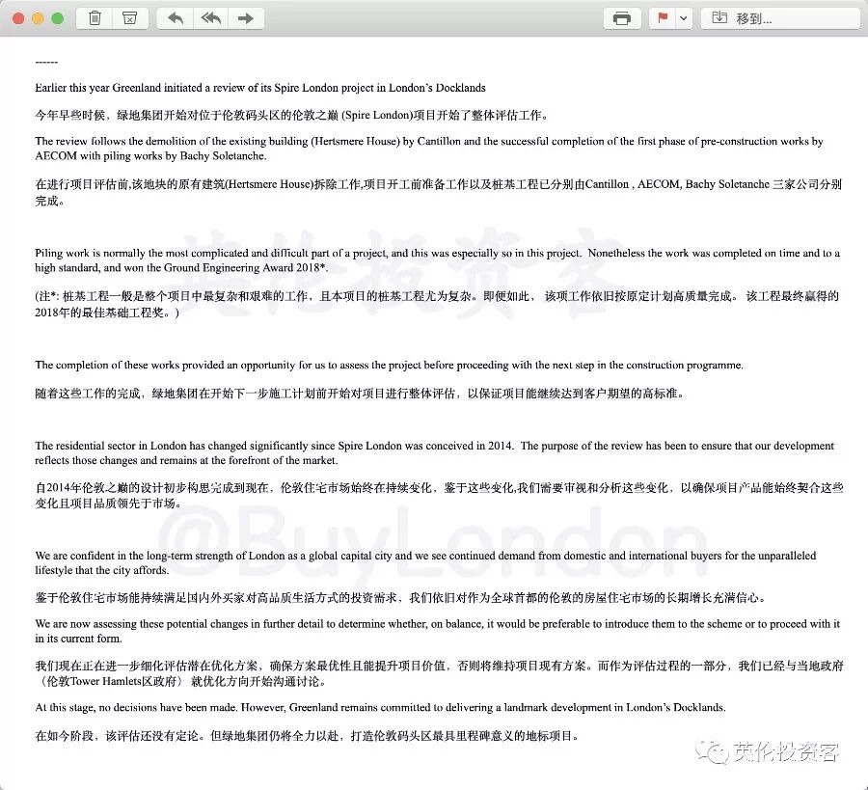
Task: Forward the email message
Action: click(x=246, y=18)
